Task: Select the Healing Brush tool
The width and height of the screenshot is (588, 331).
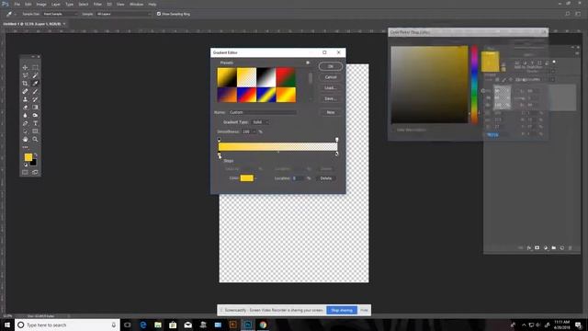Action: tap(25, 91)
